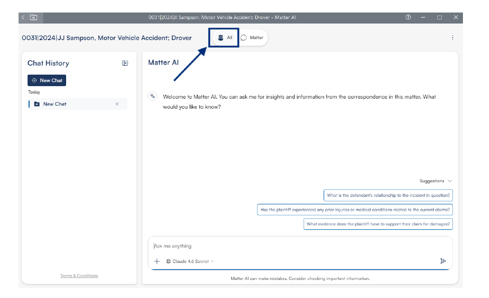Image resolution: width=489 pixels, height=298 pixels.
Task: Open the Terms & Conditions link
Action: (79, 275)
